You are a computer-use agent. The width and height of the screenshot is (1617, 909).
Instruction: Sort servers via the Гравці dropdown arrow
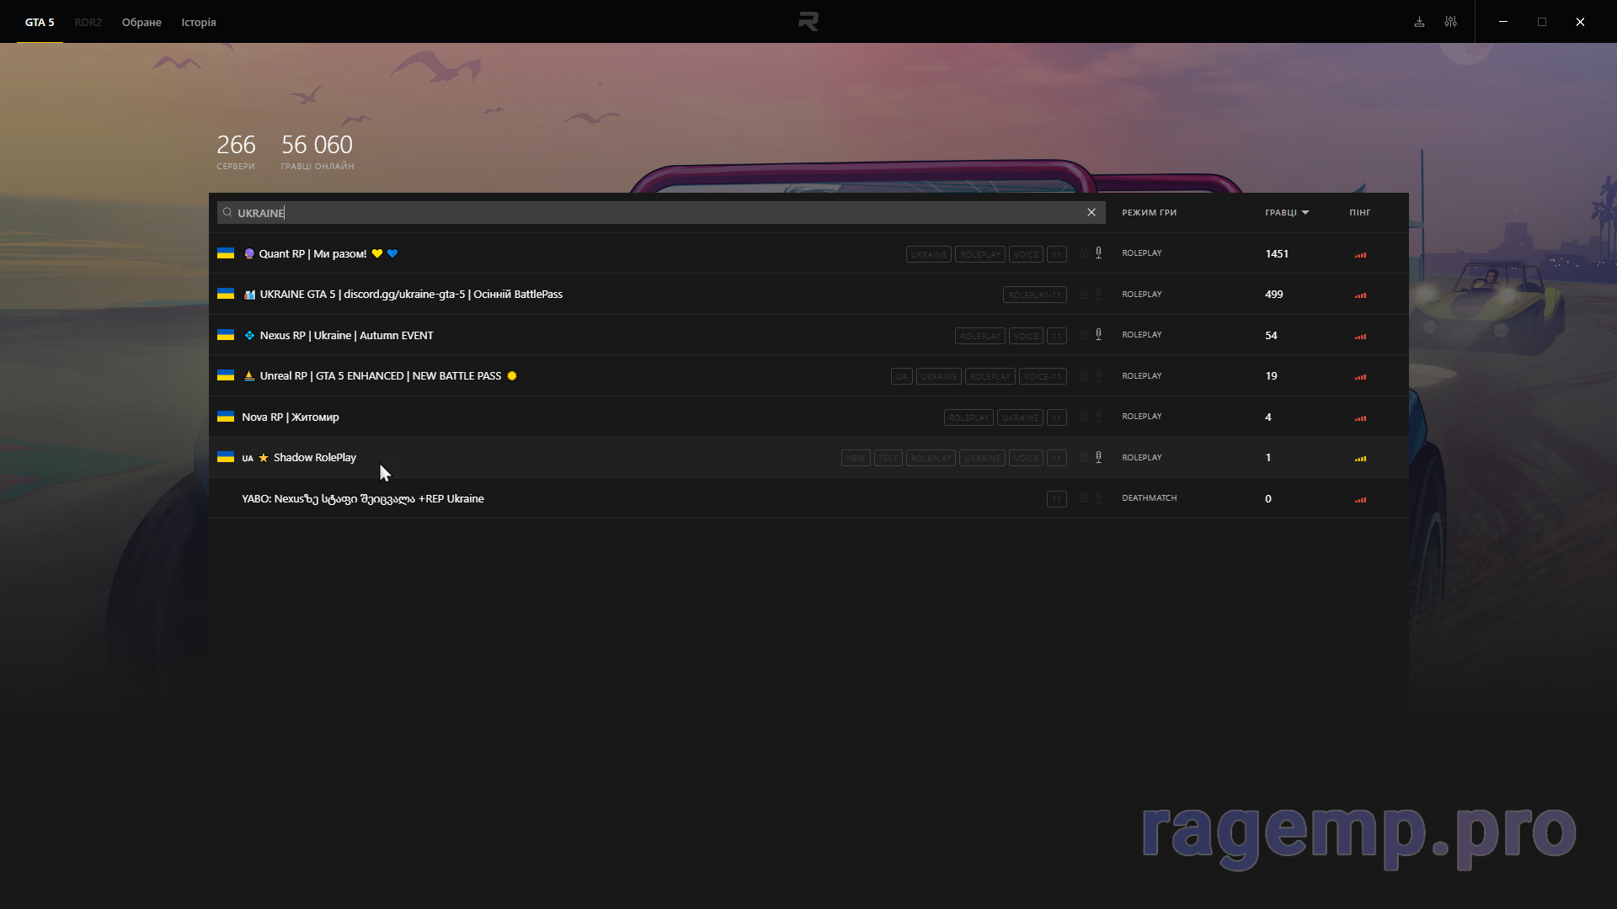tap(1305, 213)
